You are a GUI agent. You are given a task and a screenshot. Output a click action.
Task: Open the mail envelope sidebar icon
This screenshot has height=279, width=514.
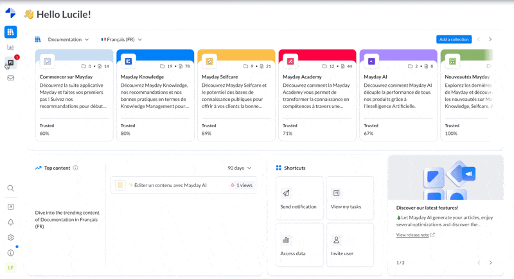[x=10, y=78]
